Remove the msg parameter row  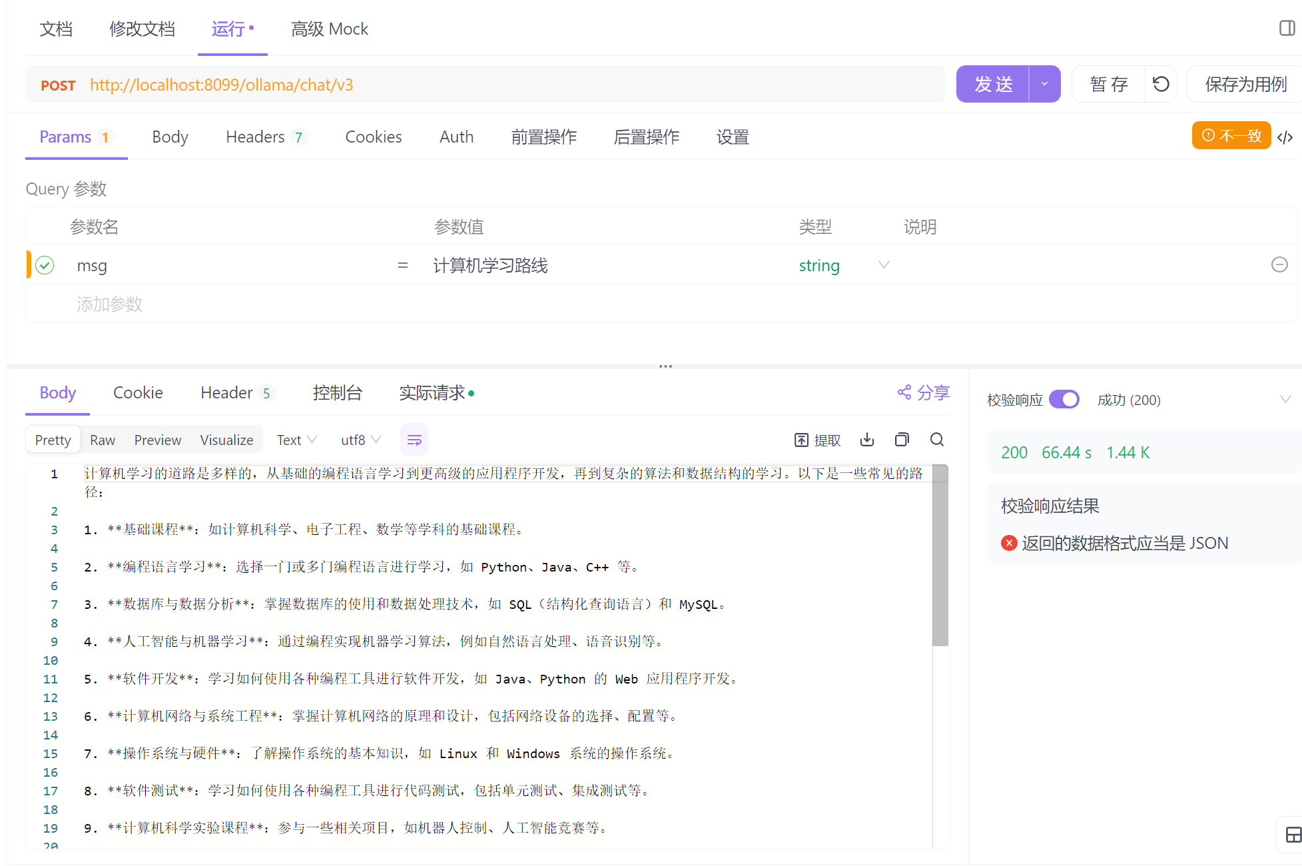1279,265
